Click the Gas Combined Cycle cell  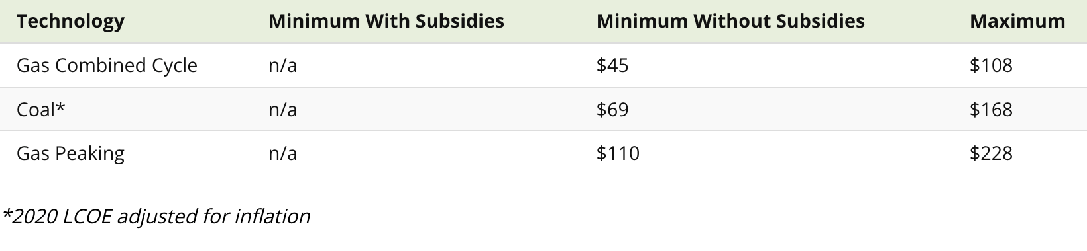(107, 65)
